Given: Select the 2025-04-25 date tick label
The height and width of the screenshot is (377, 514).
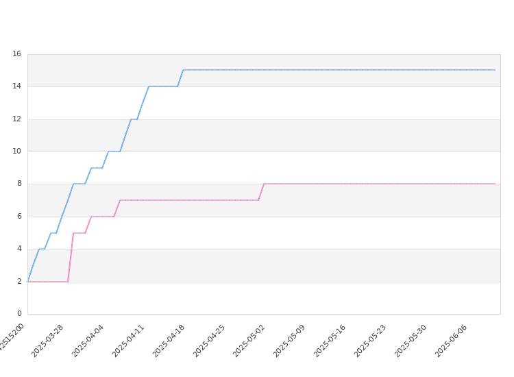Looking at the screenshot, I should (x=210, y=341).
